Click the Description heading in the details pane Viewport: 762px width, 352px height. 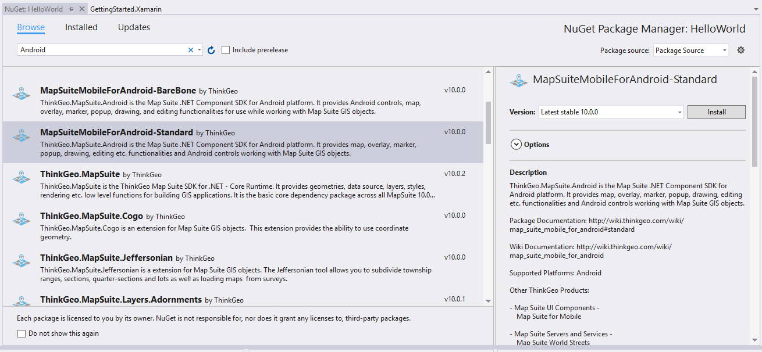click(x=528, y=173)
